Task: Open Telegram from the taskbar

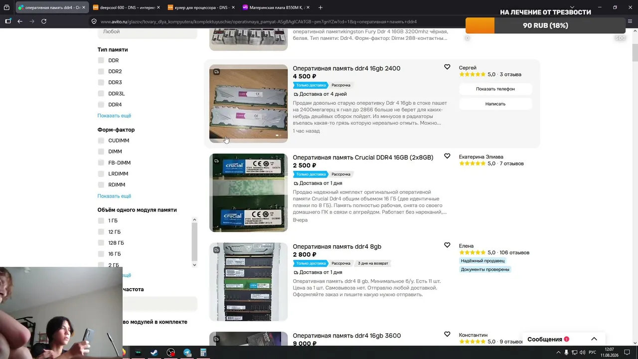Action: tap(187, 353)
